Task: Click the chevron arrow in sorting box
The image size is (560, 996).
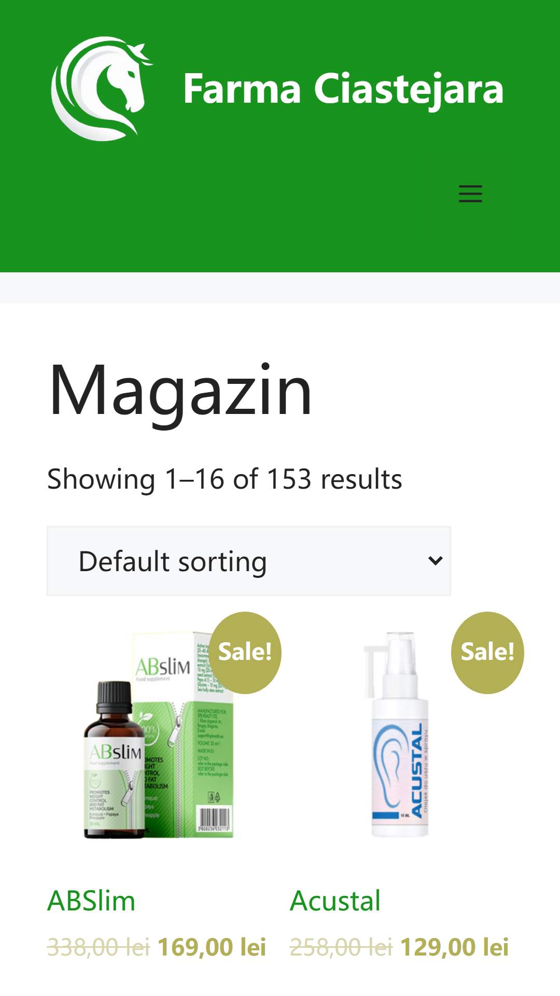Action: click(x=436, y=561)
